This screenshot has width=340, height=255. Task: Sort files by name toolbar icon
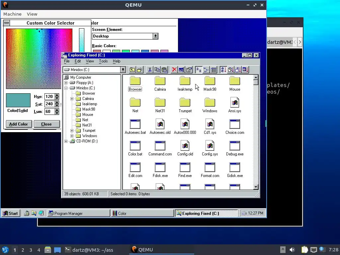click(x=223, y=70)
